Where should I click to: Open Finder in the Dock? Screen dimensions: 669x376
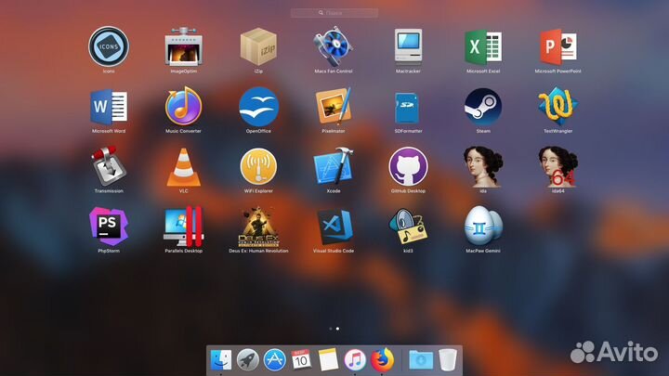click(221, 359)
